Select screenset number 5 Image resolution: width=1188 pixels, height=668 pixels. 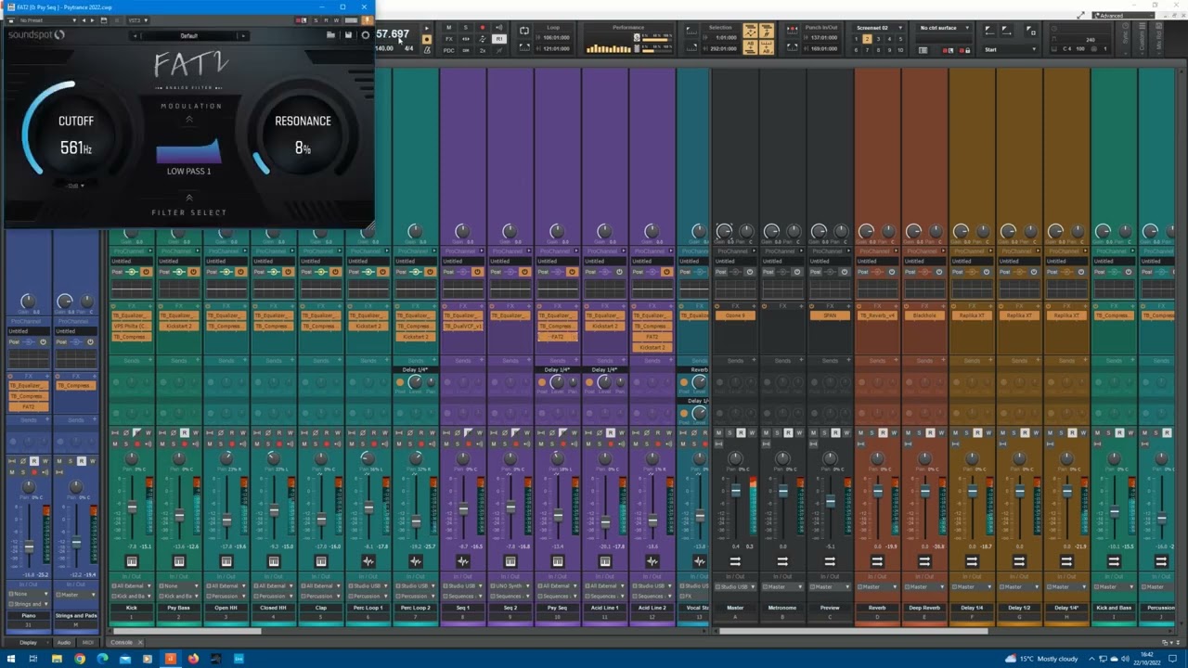point(900,39)
